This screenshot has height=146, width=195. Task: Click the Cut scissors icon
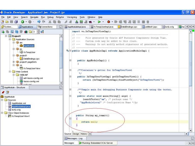click(x=50, y=22)
